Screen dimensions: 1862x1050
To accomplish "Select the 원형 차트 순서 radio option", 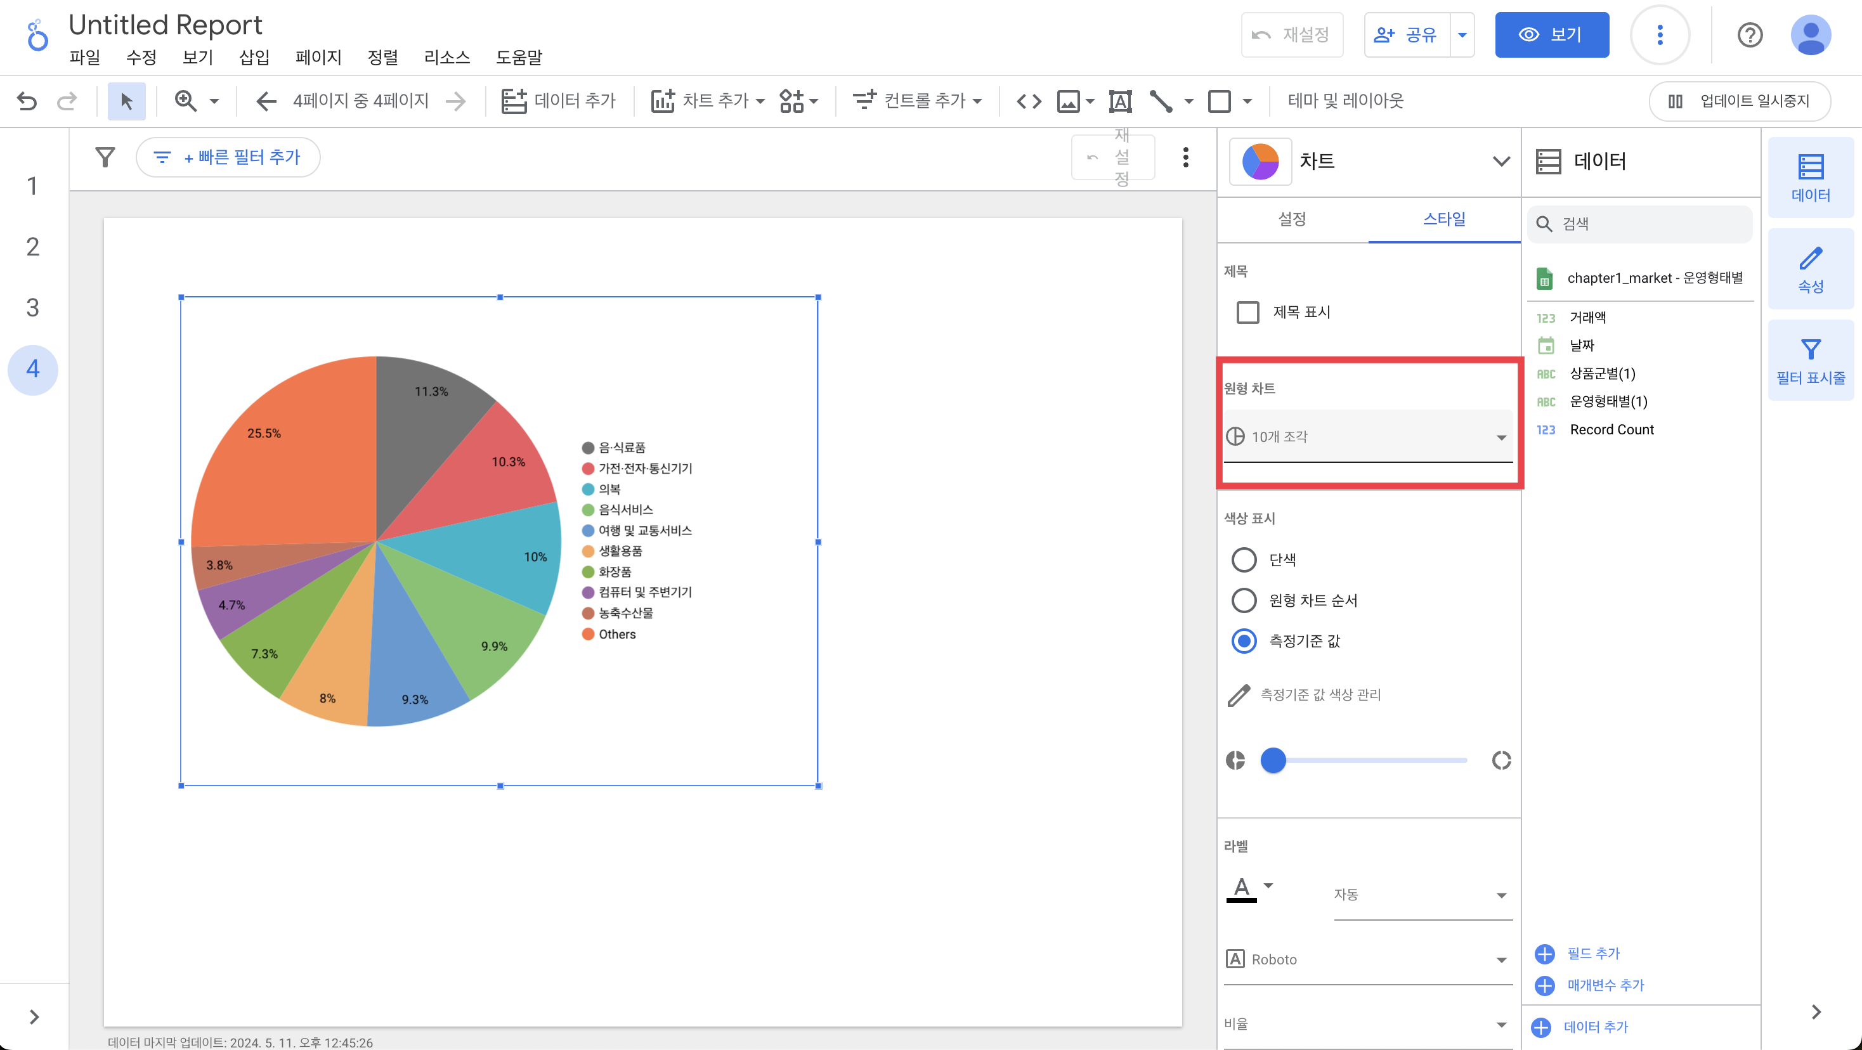I will pos(1244,600).
